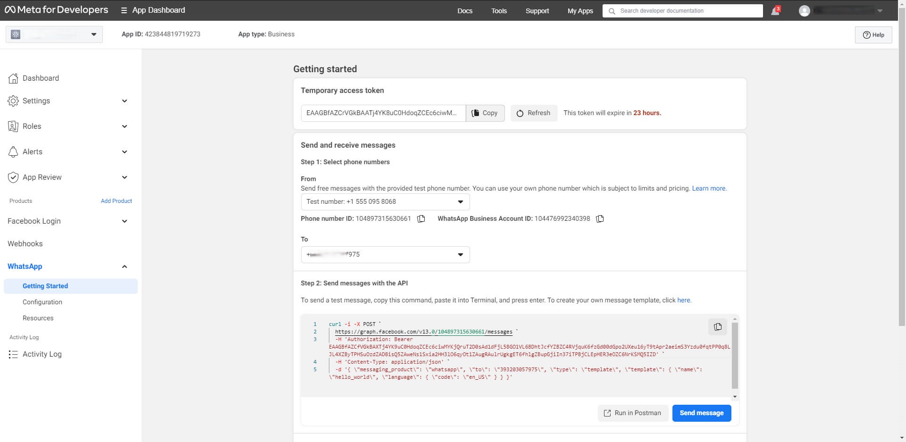This screenshot has height=442, width=906.
Task: Click the Send message button
Action: (701, 413)
